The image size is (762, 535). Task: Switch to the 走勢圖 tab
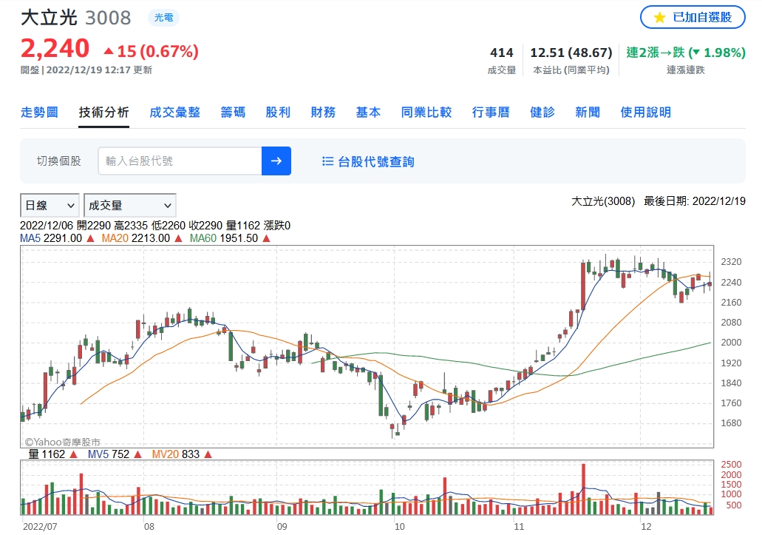(39, 112)
